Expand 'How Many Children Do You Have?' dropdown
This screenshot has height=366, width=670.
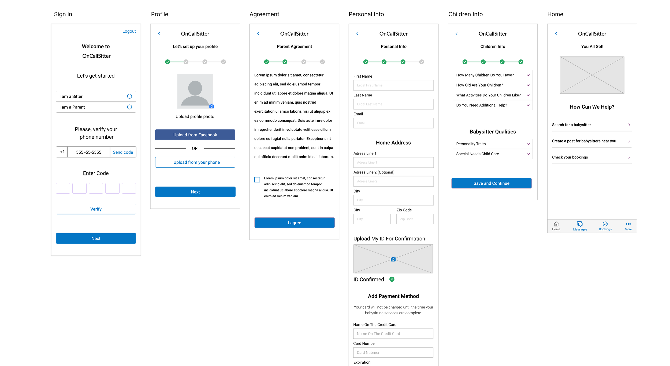(x=528, y=75)
